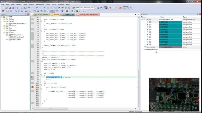Image resolution: width=202 pixels, height=113 pixels.
Task: Click the Insert/Remove Breakpoint red dot icon
Action: (x=110, y=8)
